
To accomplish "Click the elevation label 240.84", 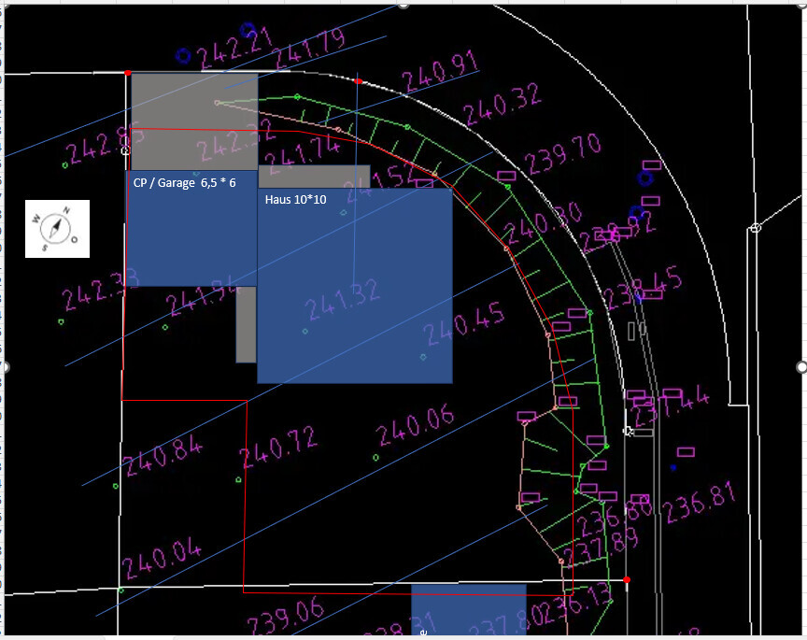I will 162,456.
